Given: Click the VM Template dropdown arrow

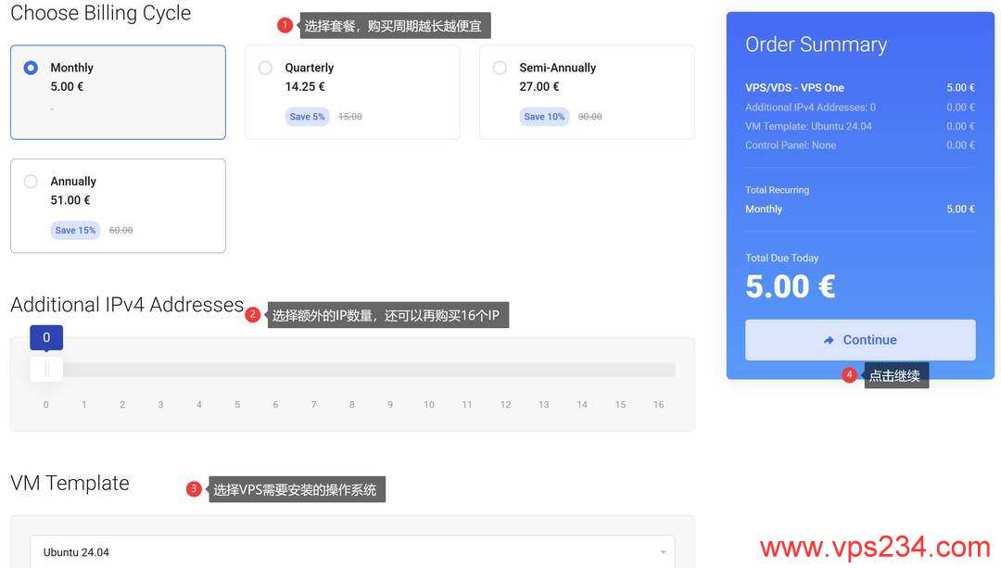Looking at the screenshot, I should pyautogui.click(x=664, y=552).
